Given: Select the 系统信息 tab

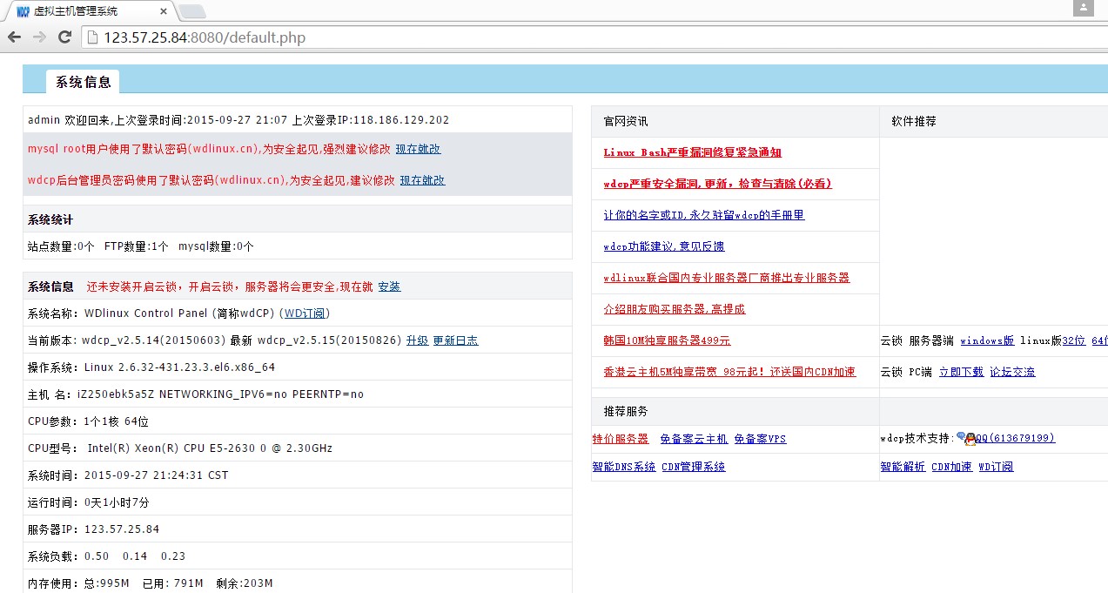Looking at the screenshot, I should click(x=84, y=82).
